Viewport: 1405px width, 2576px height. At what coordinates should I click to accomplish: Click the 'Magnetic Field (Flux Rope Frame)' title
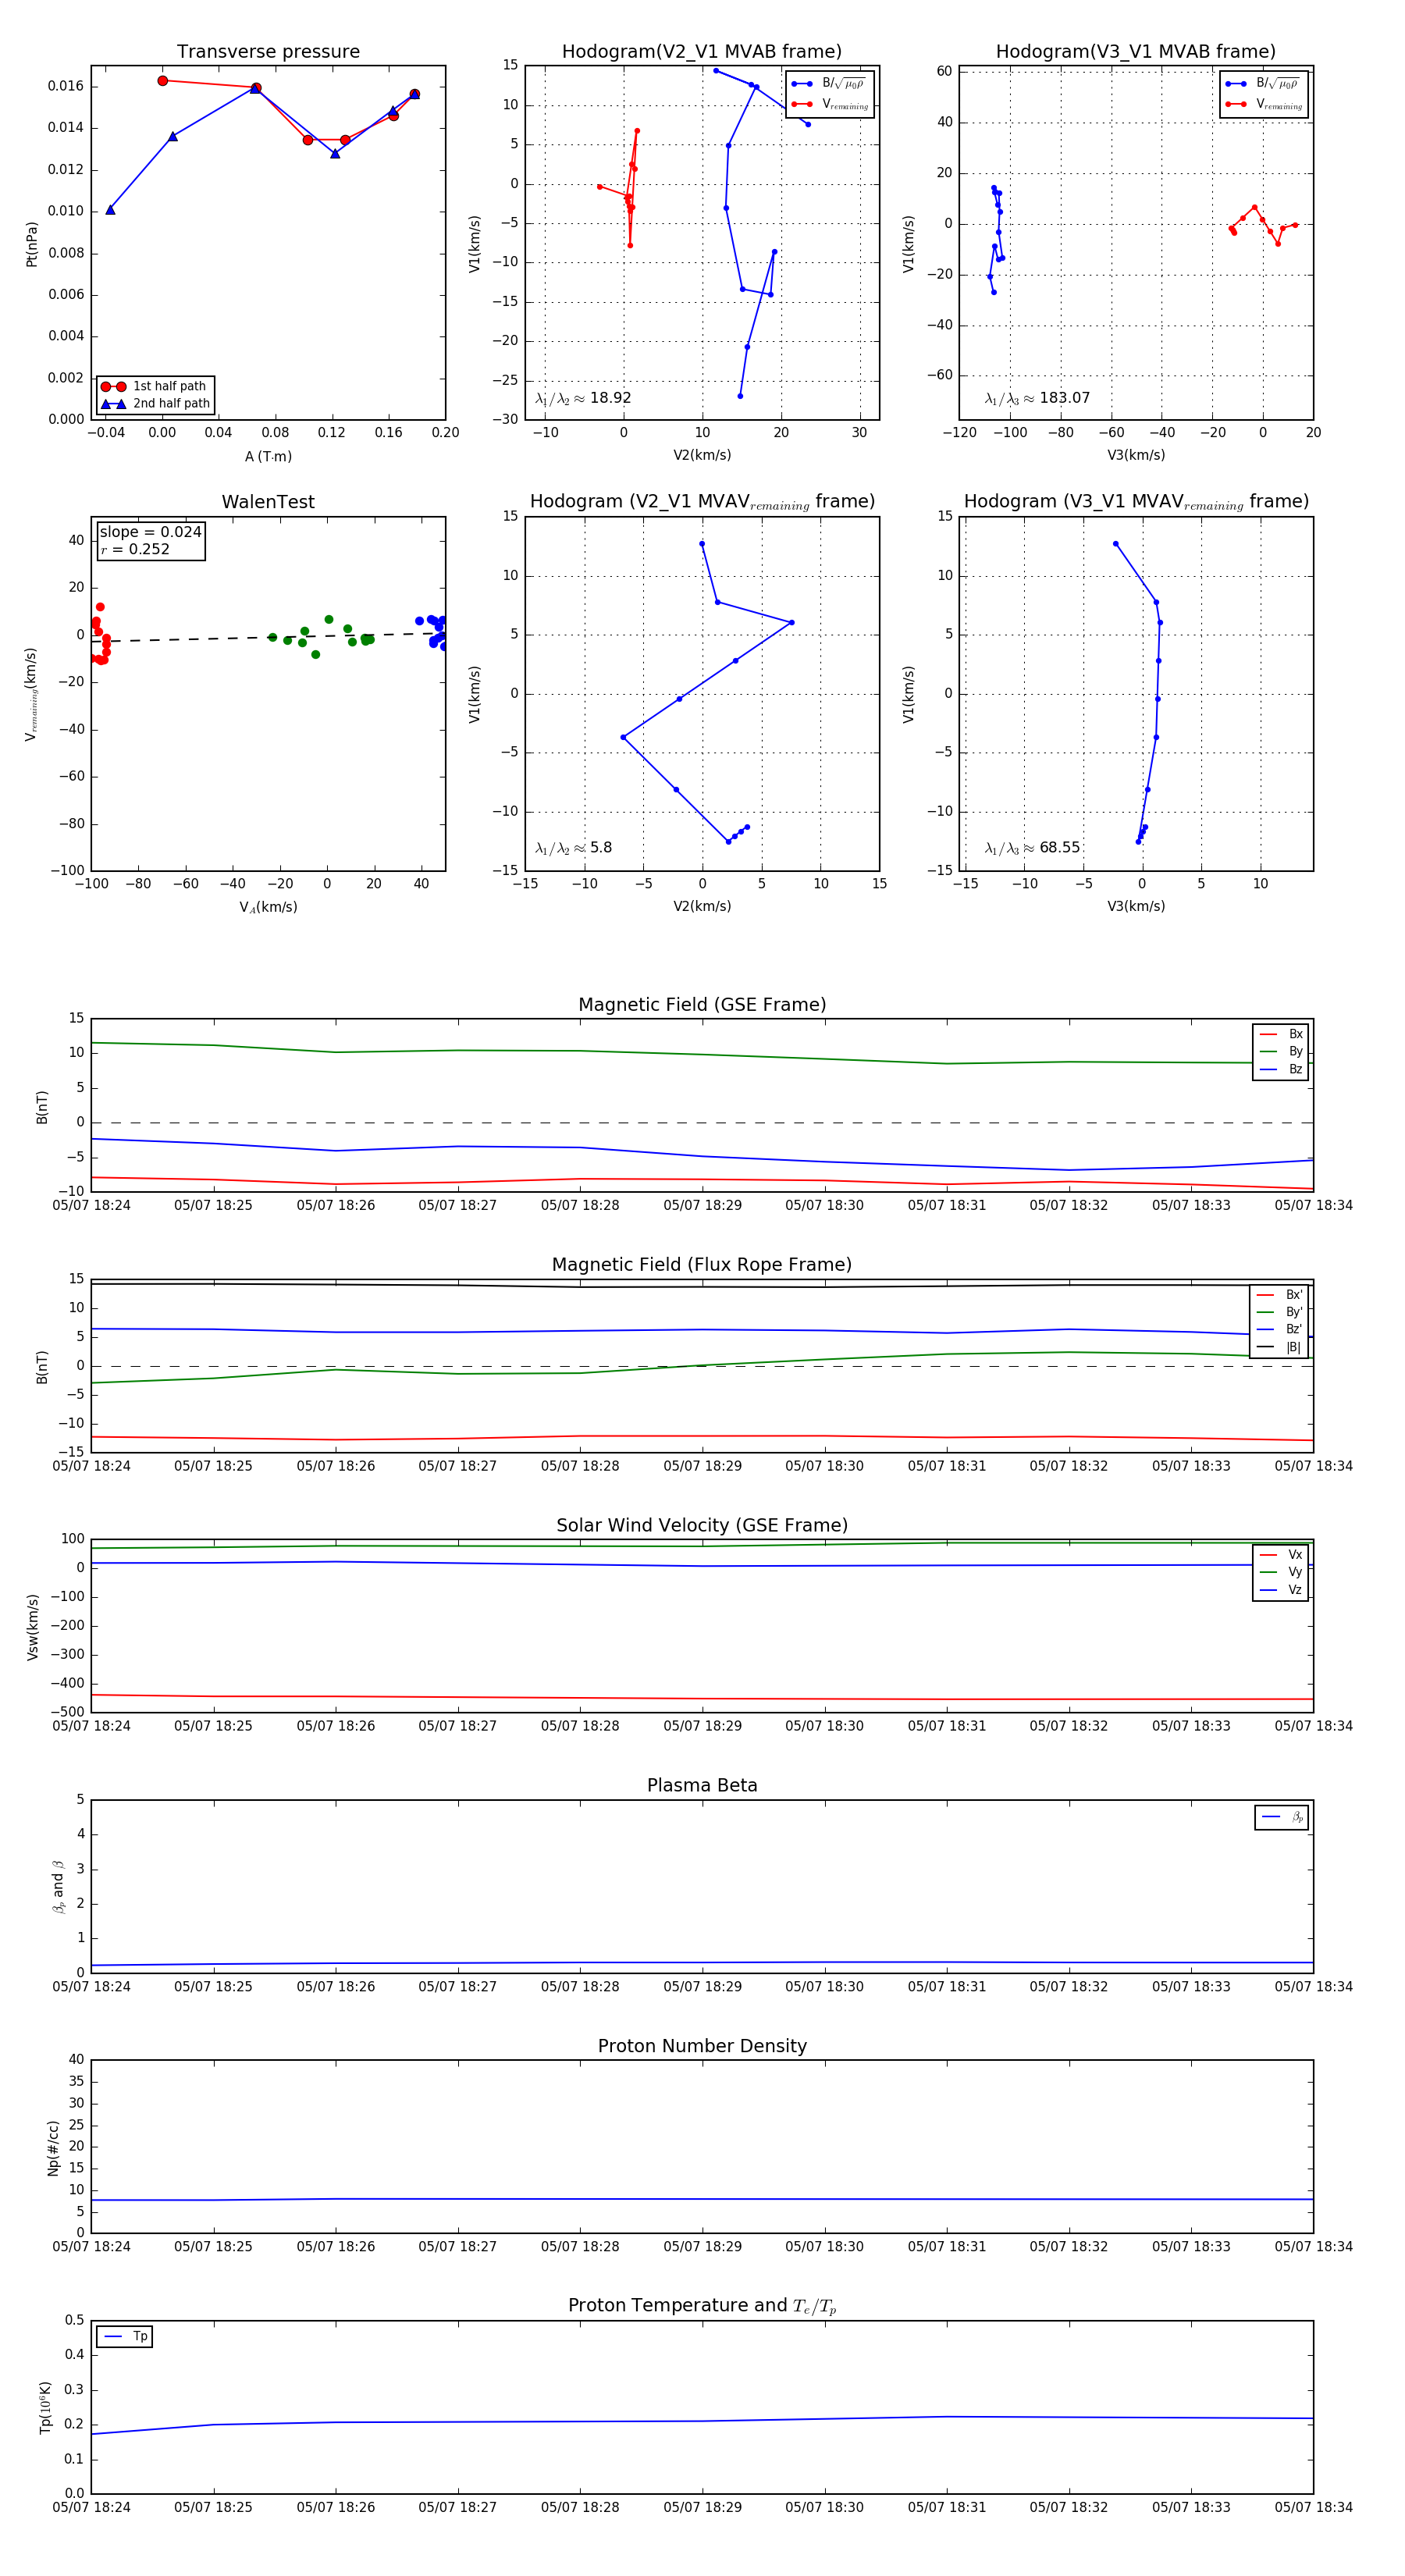[702, 1265]
